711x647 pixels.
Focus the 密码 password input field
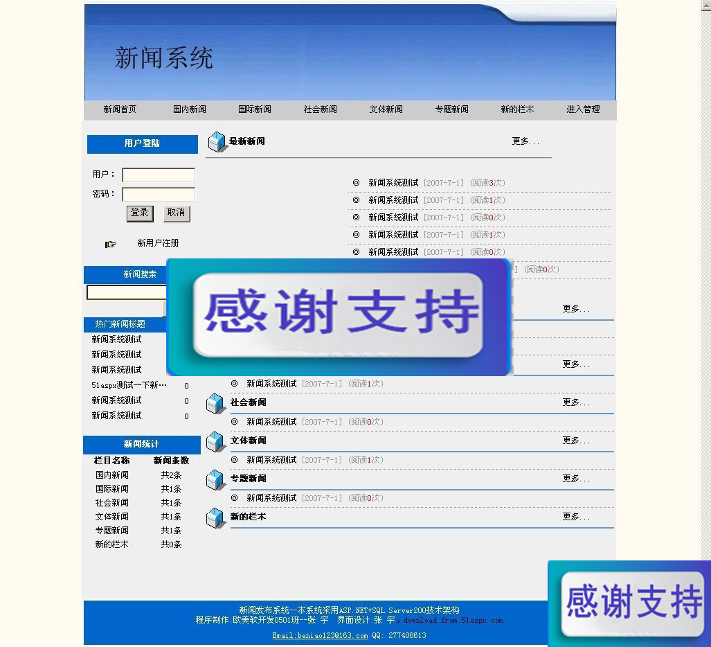[159, 194]
